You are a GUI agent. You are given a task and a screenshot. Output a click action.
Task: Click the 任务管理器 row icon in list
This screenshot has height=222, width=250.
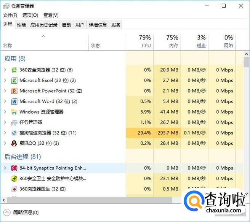click(14, 122)
